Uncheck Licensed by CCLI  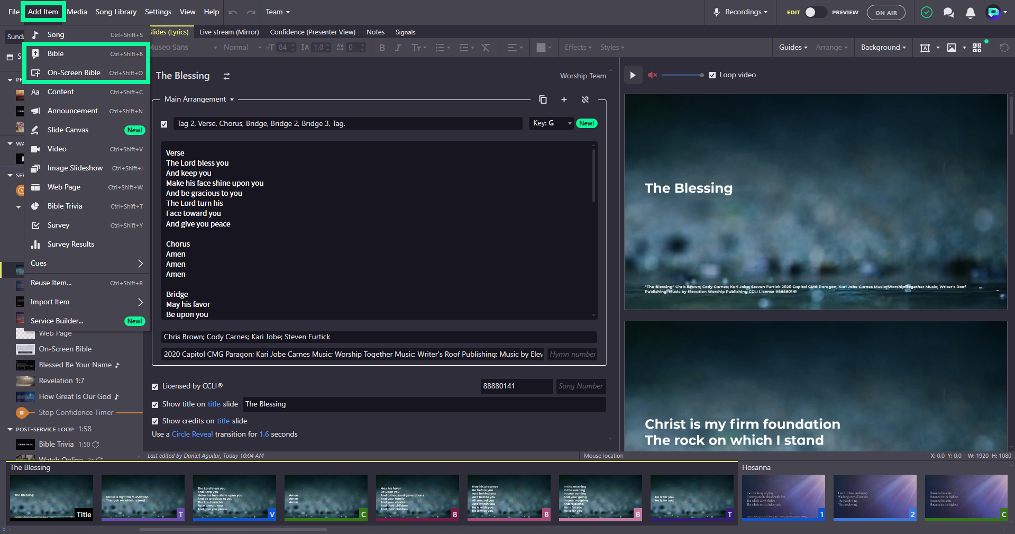pos(155,387)
